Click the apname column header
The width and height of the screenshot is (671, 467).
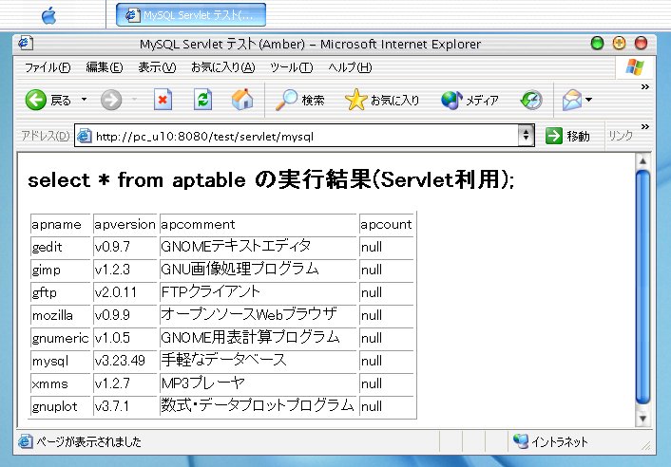click(x=60, y=224)
